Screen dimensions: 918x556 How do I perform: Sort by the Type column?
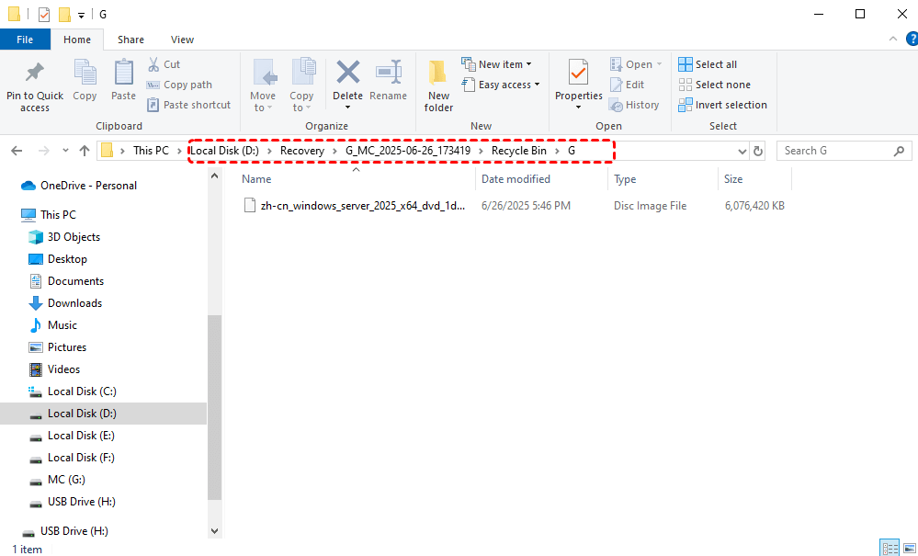coord(625,179)
